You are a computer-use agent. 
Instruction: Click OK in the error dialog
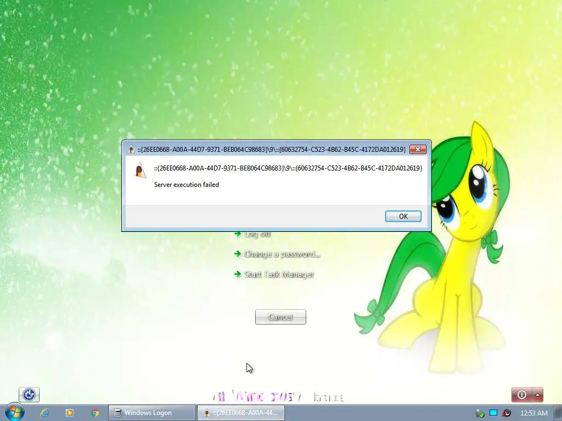[403, 216]
